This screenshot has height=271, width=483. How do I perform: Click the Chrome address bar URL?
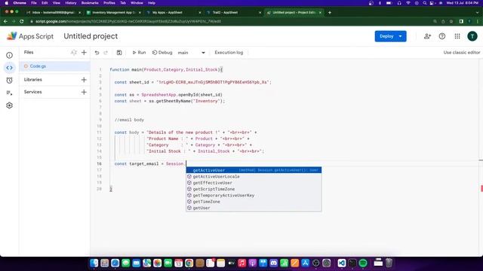128,22
